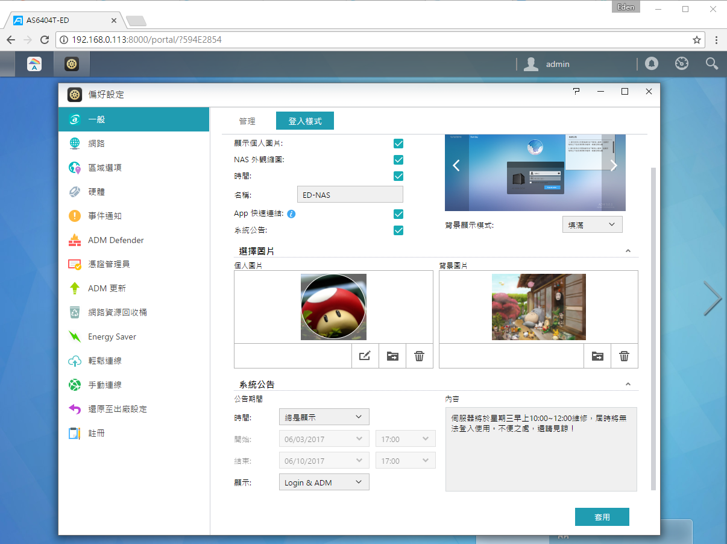This screenshot has width=727, height=544.
Task: Open the 總是顯示 time dropdown
Action: tap(324, 417)
